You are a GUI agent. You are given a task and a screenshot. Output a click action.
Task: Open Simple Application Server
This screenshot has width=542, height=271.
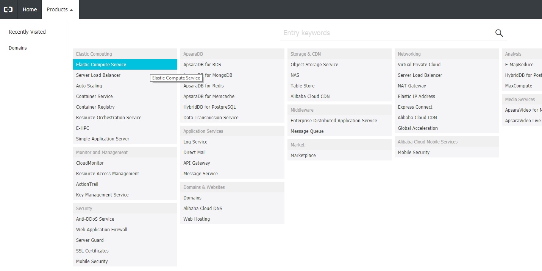tap(125, 139)
